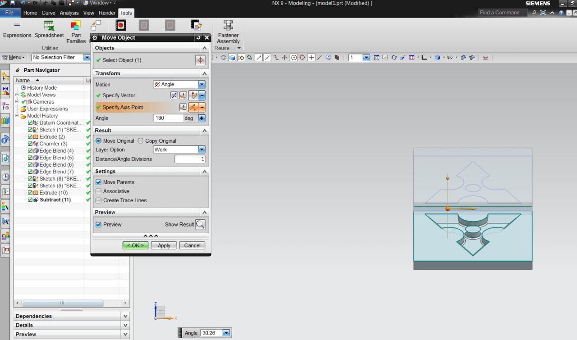Screen dimensions: 577x340
Task: Switch to the Analysis ribbon tab
Action: 69,13
